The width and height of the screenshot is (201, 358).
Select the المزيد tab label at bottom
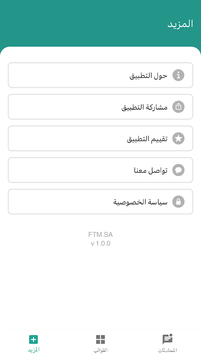click(x=34, y=349)
